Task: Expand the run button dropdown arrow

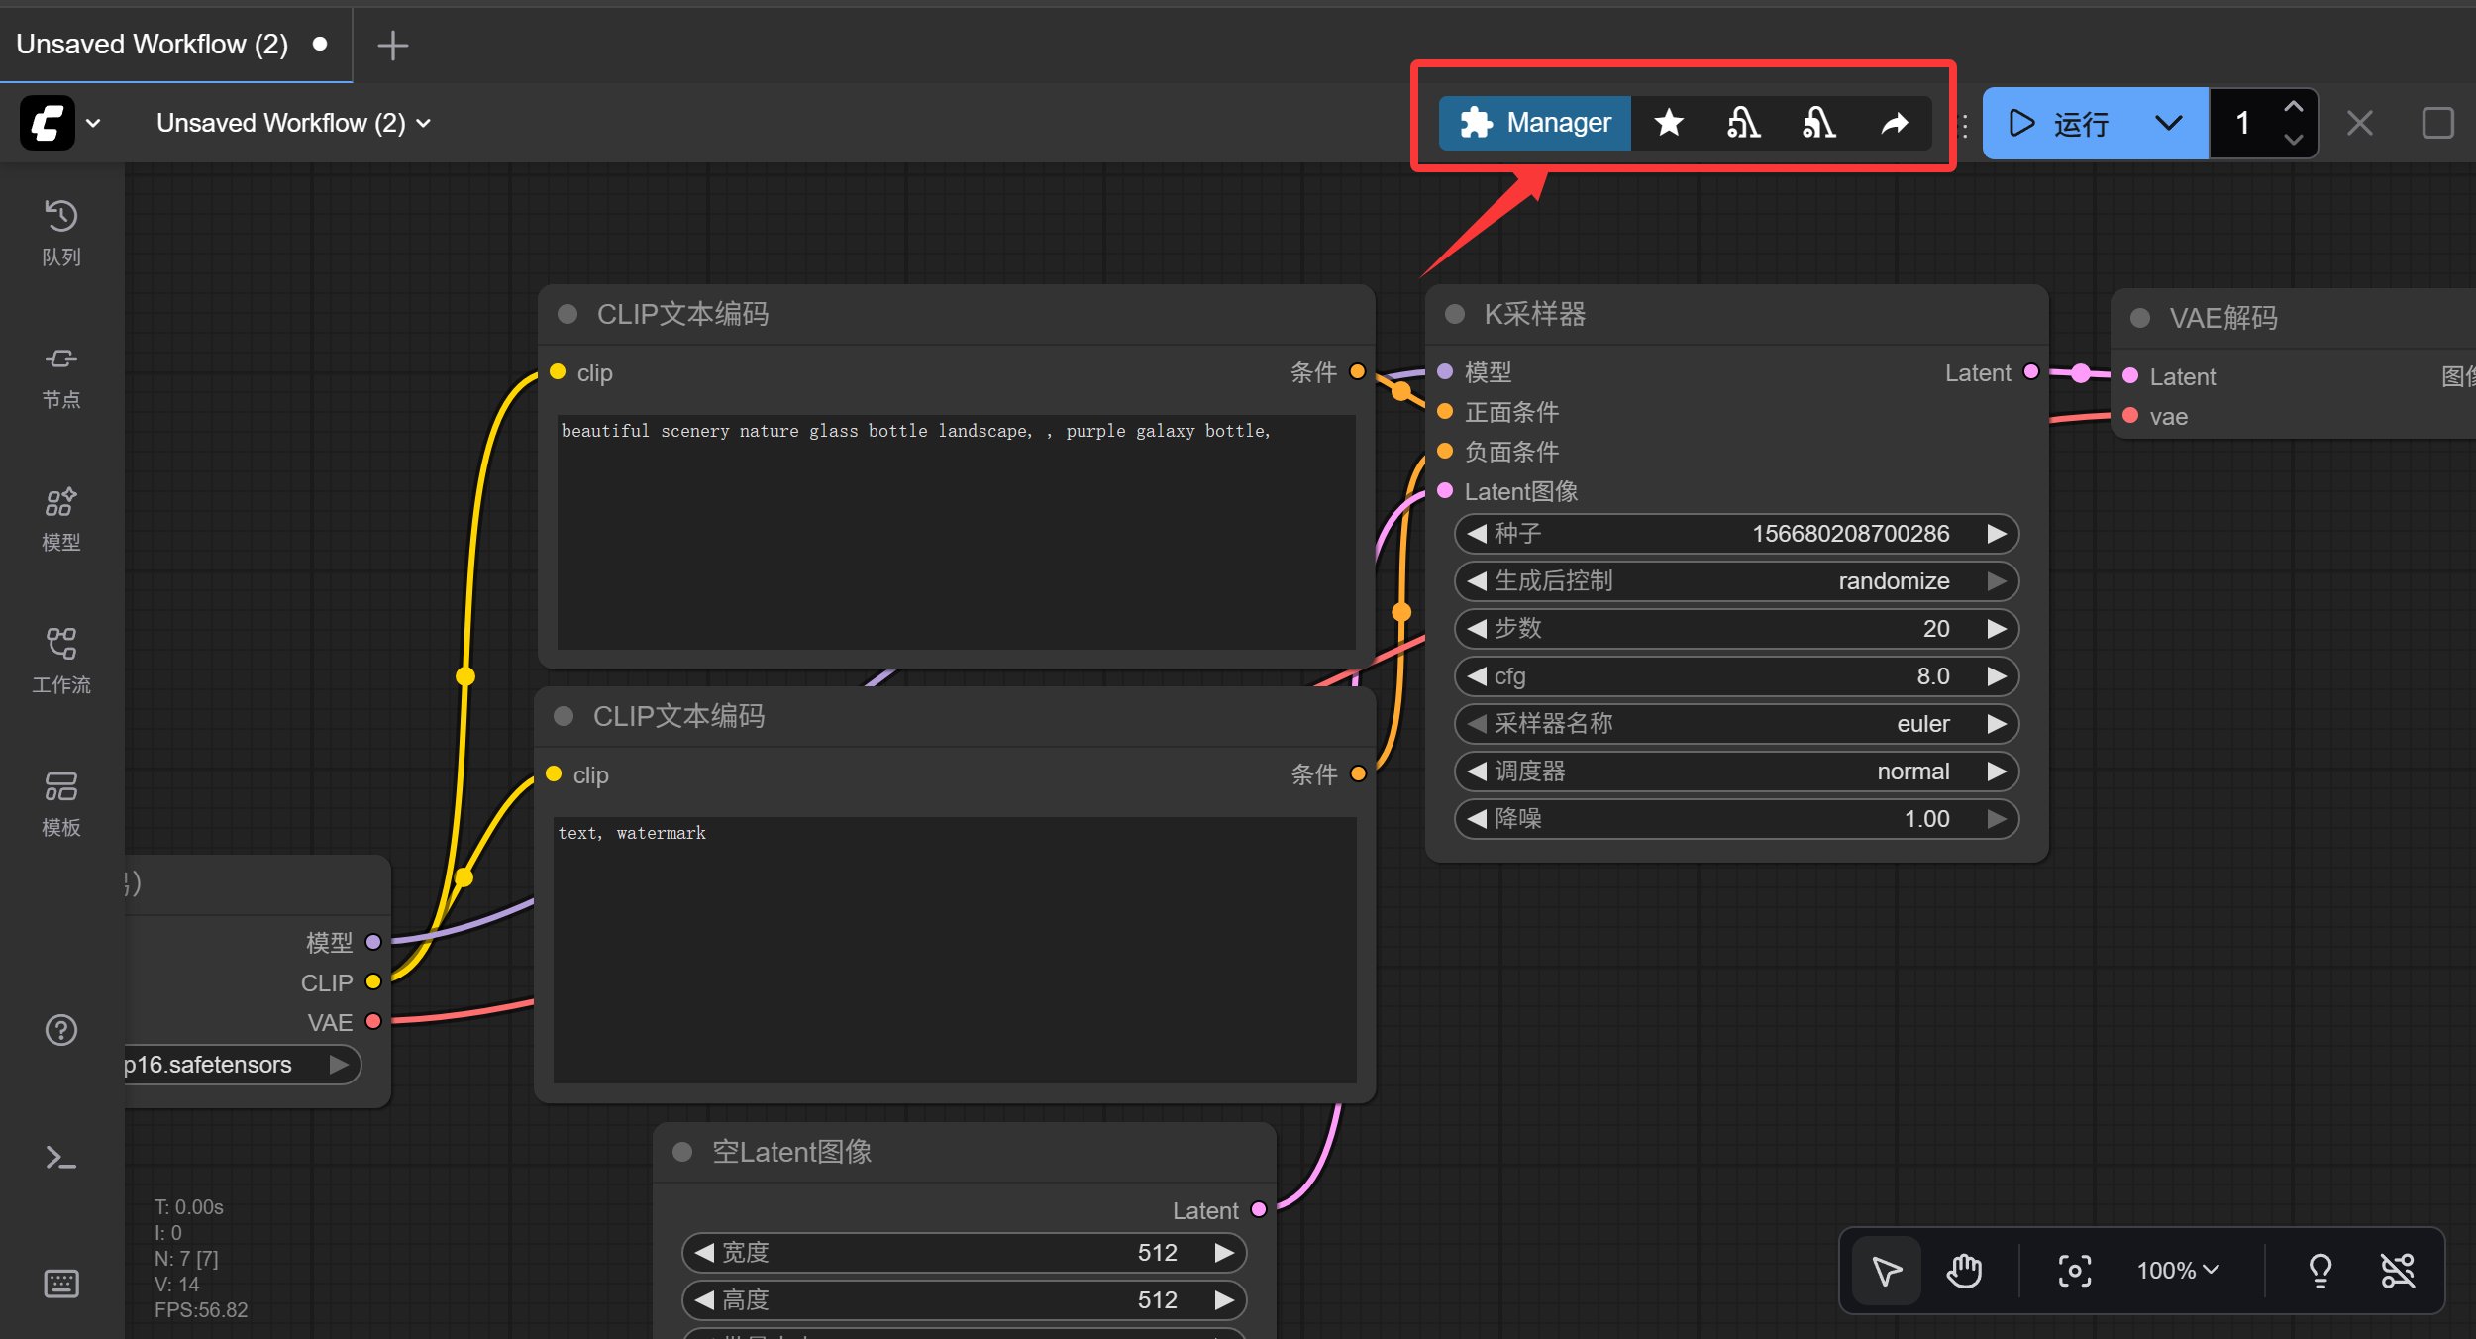Action: (2168, 123)
